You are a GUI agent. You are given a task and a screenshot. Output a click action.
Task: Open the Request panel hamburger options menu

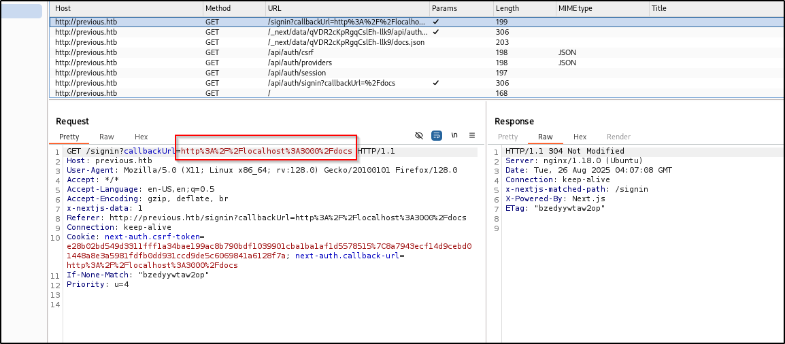[472, 135]
